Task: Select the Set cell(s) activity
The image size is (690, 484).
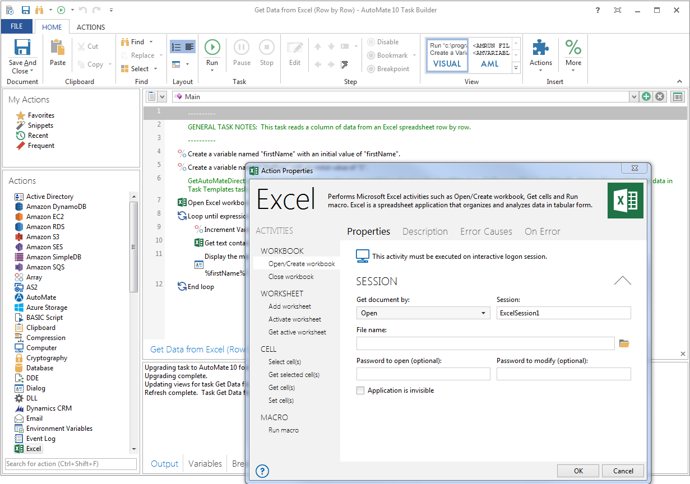Action: (281, 401)
